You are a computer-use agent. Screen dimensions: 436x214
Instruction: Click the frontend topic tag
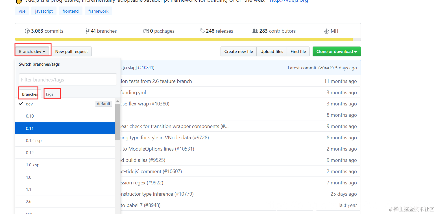(71, 11)
